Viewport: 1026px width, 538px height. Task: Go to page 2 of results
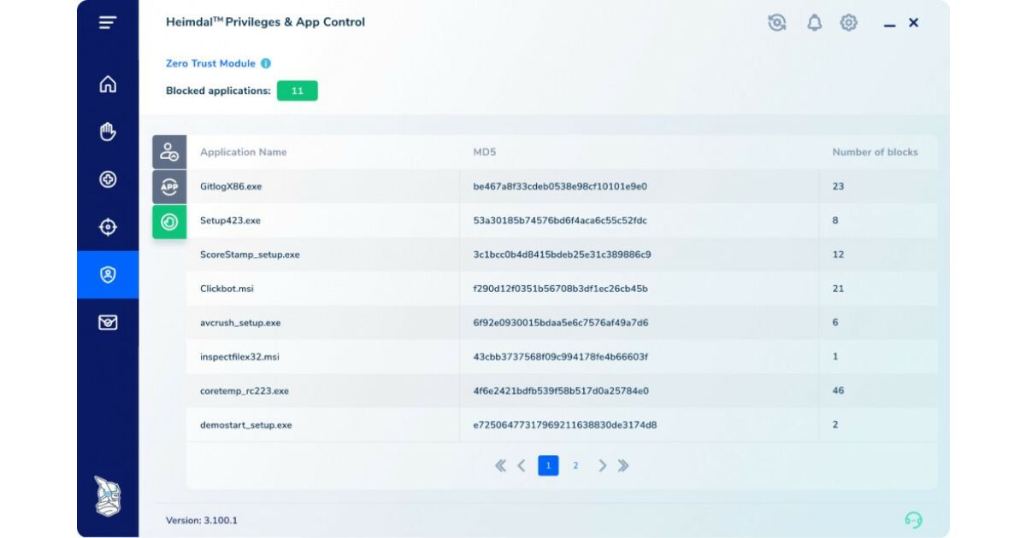pos(575,465)
